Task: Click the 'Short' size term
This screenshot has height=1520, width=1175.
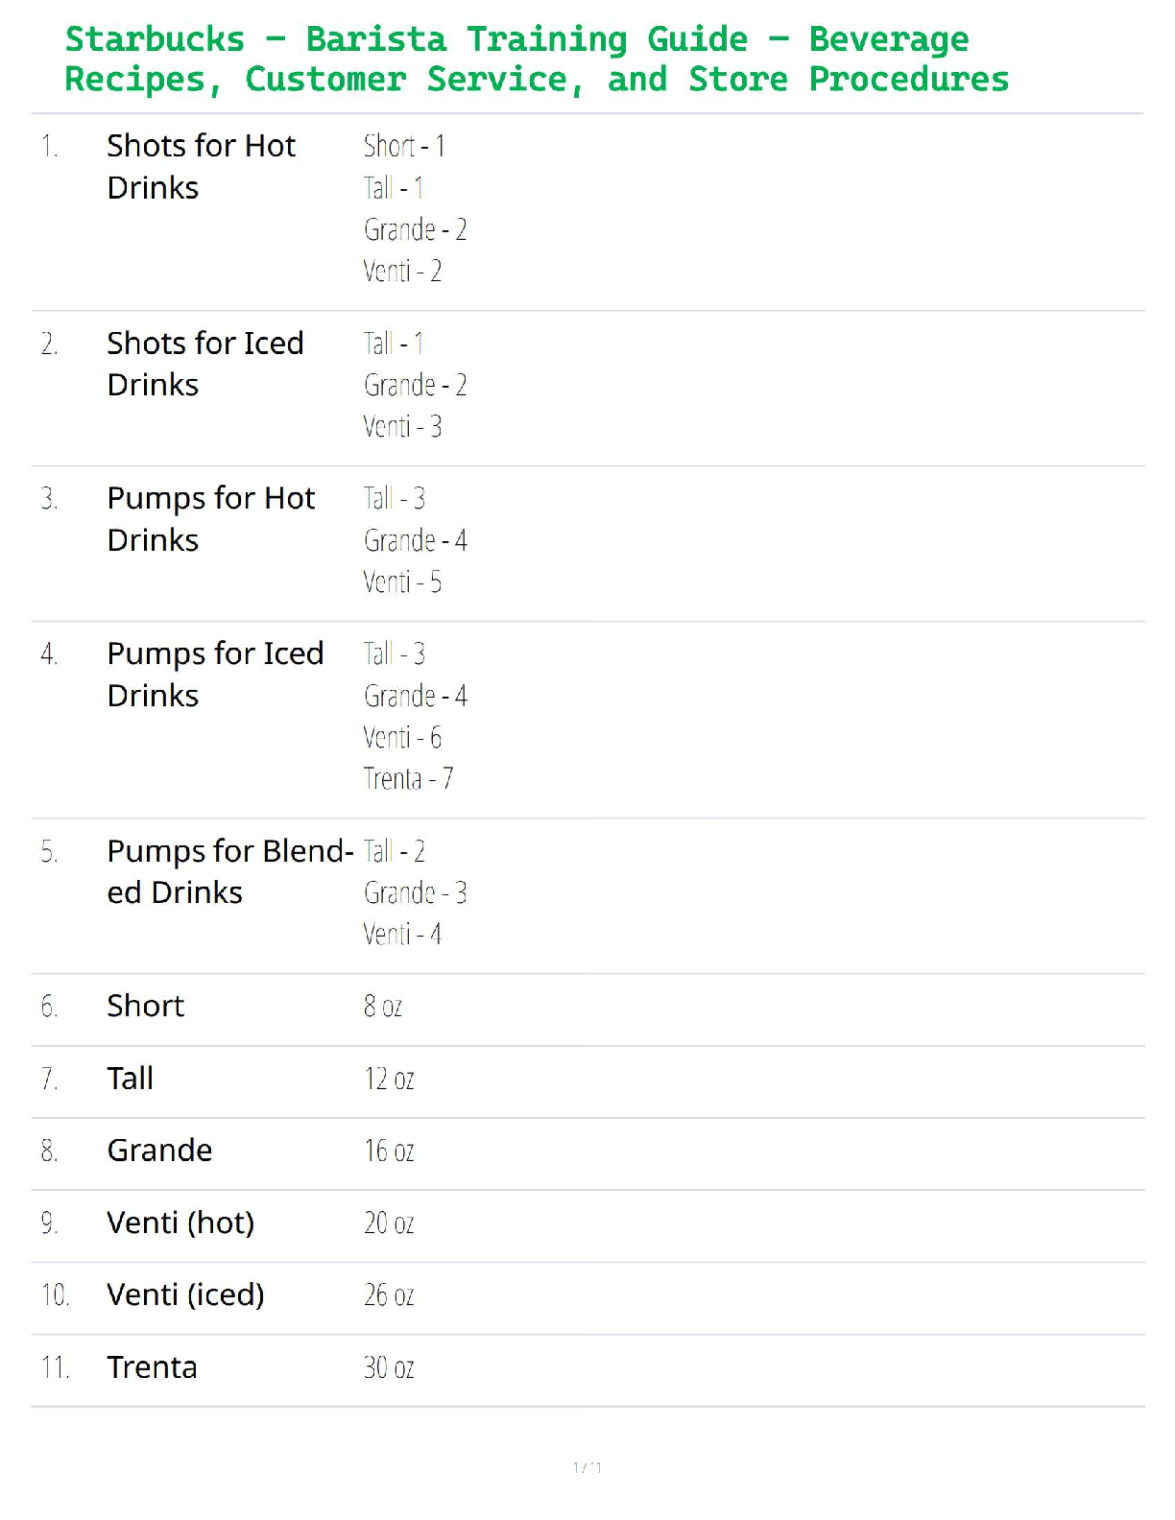Action: coord(145,1006)
